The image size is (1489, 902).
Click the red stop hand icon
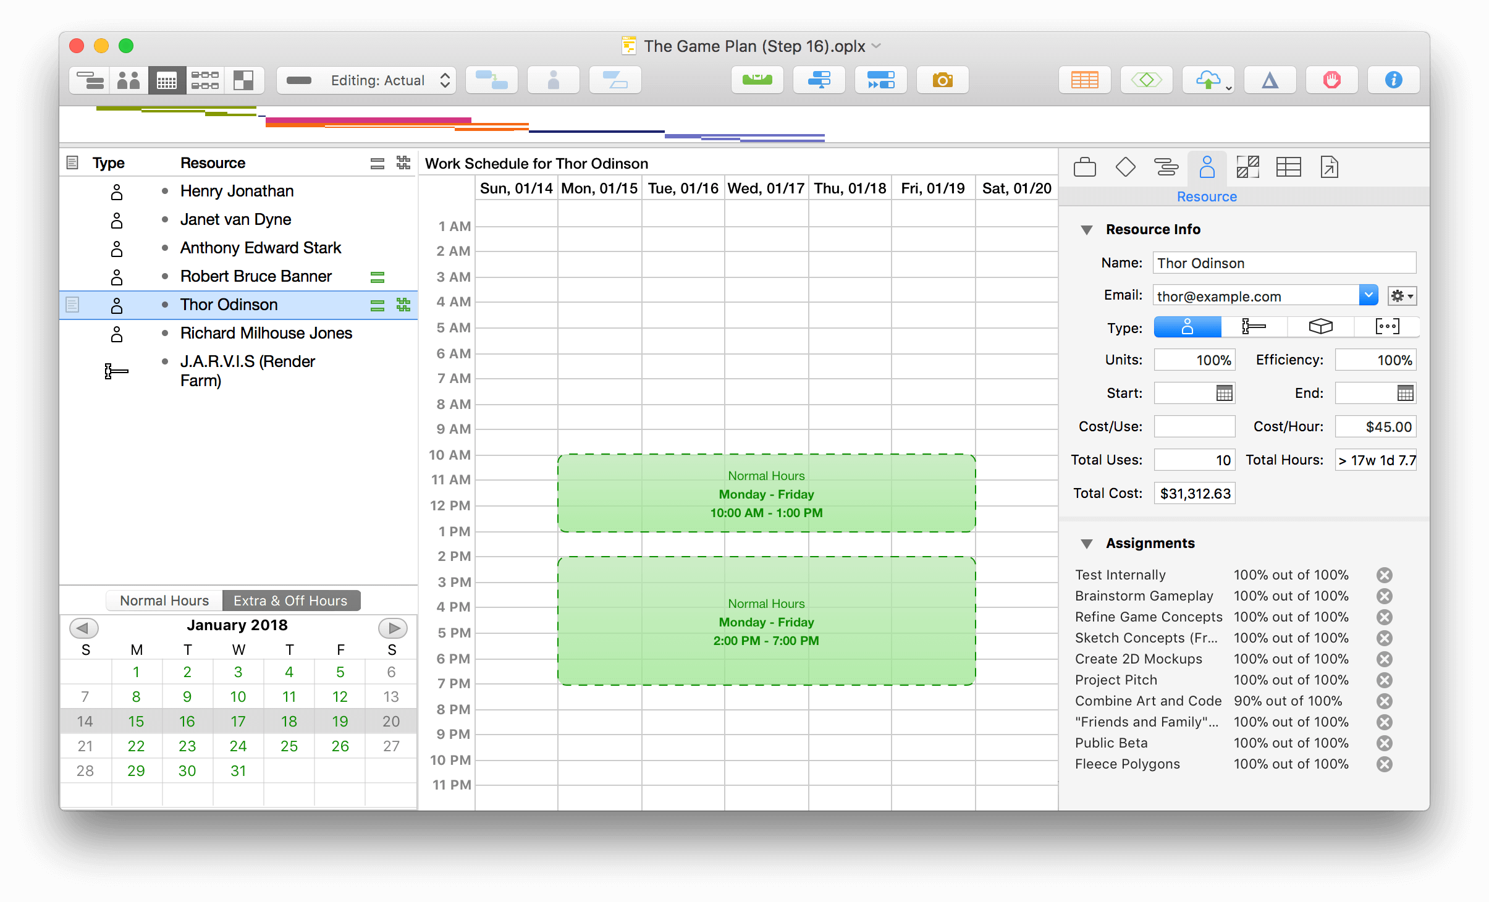[x=1332, y=80]
